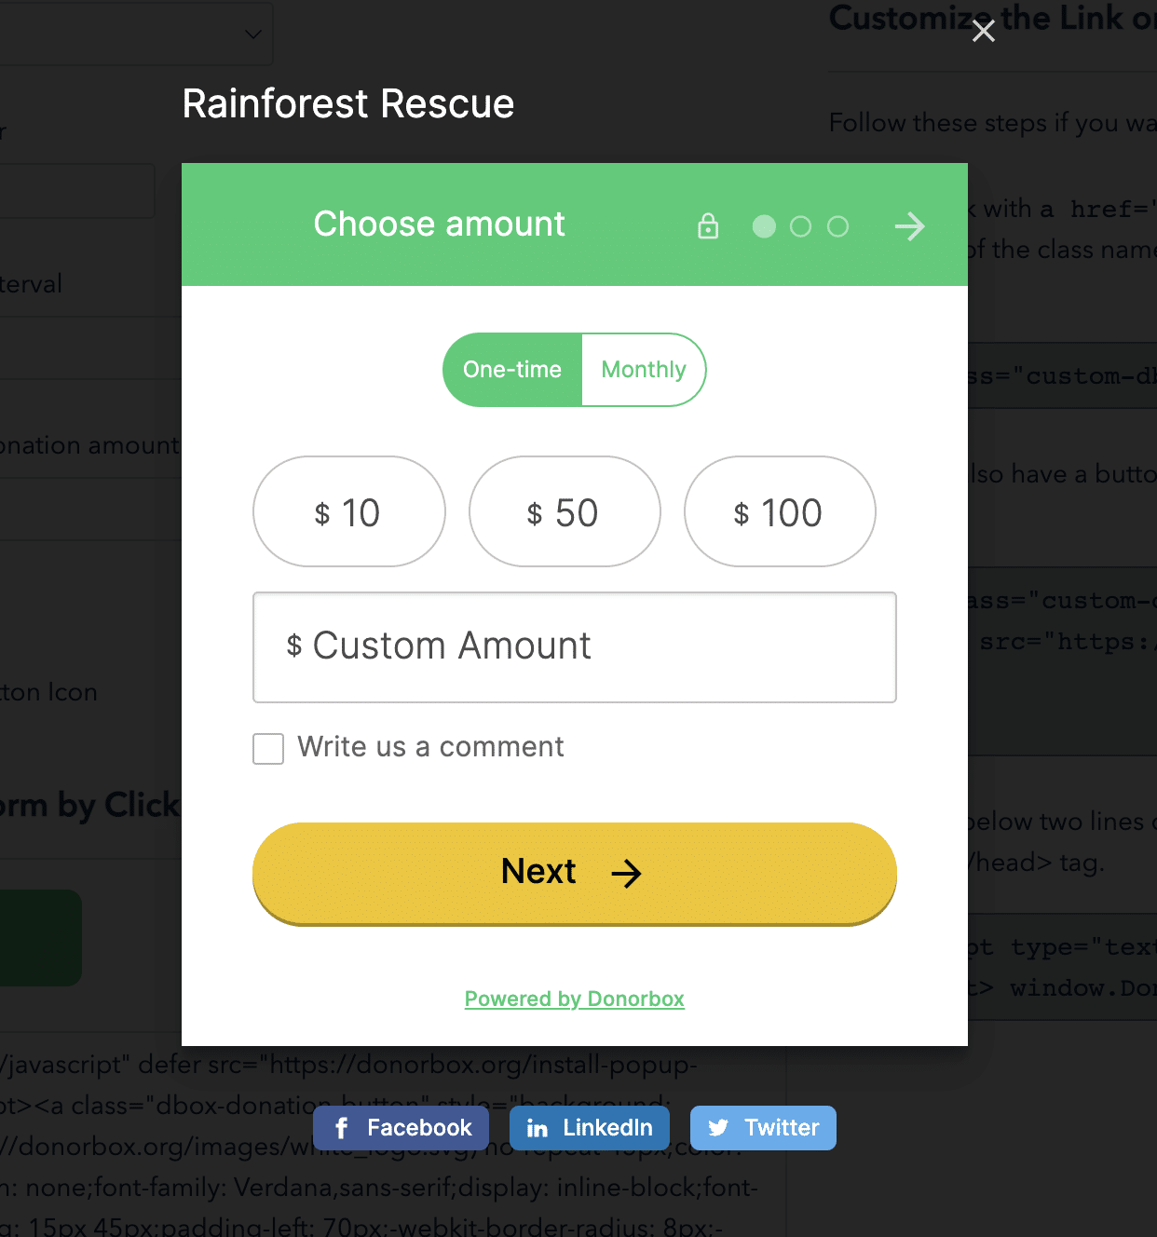Click the Choose amount header title
The image size is (1157, 1237).
pos(439,224)
